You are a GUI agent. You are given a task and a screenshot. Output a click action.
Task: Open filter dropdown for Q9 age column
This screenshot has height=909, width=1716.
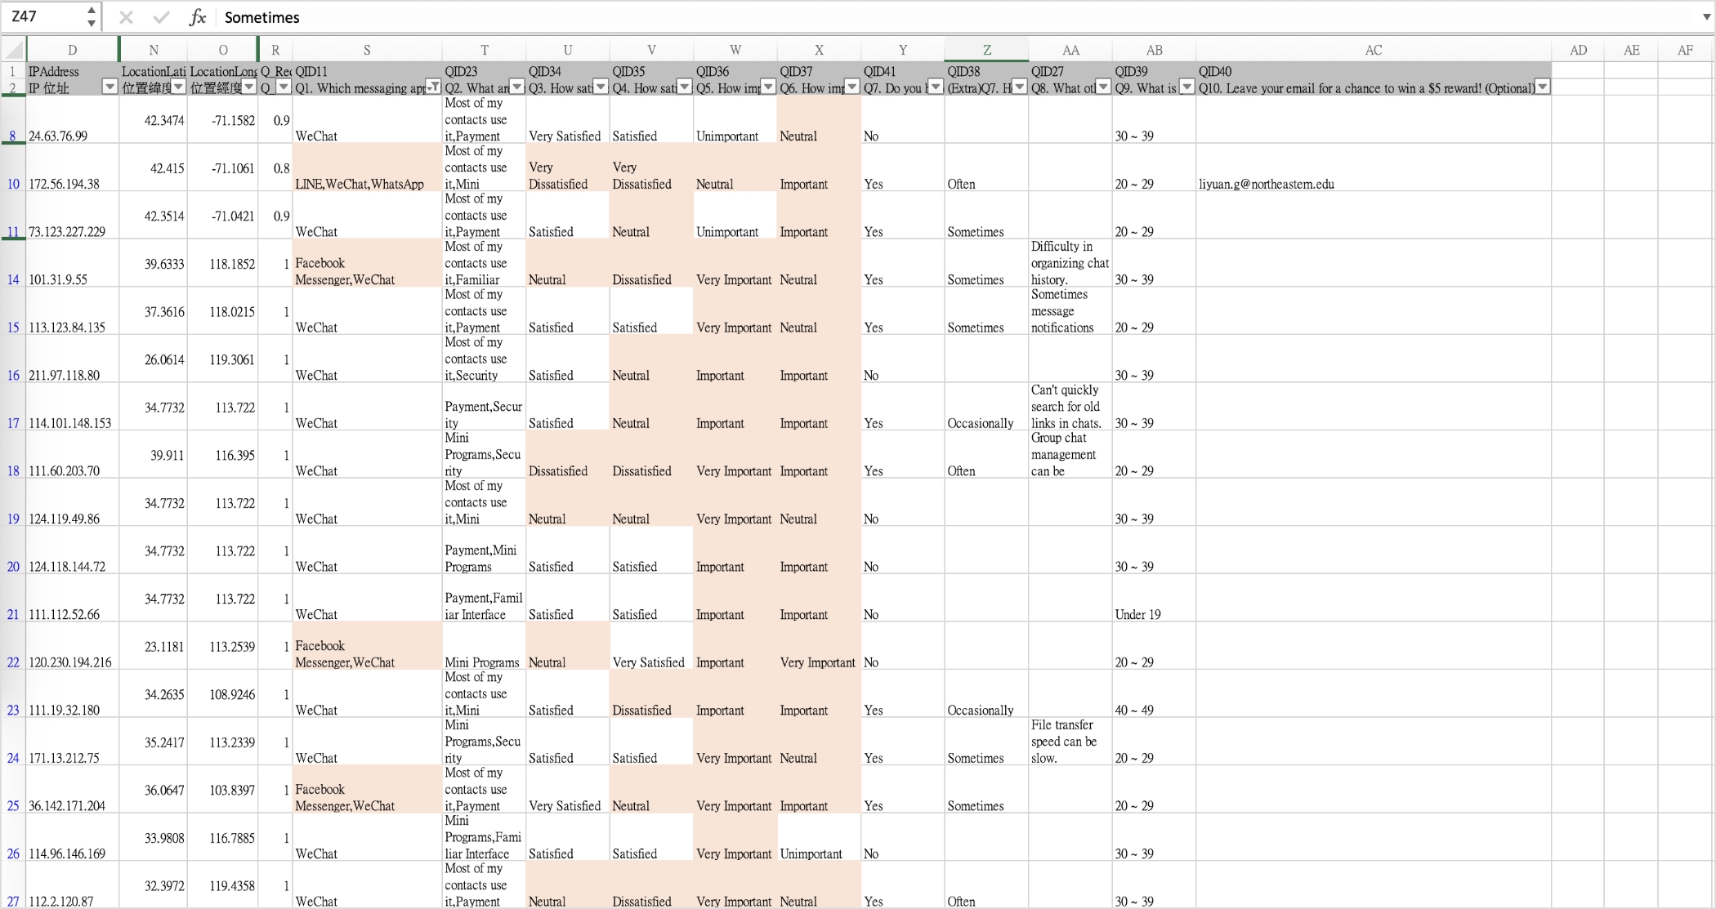(x=1186, y=87)
